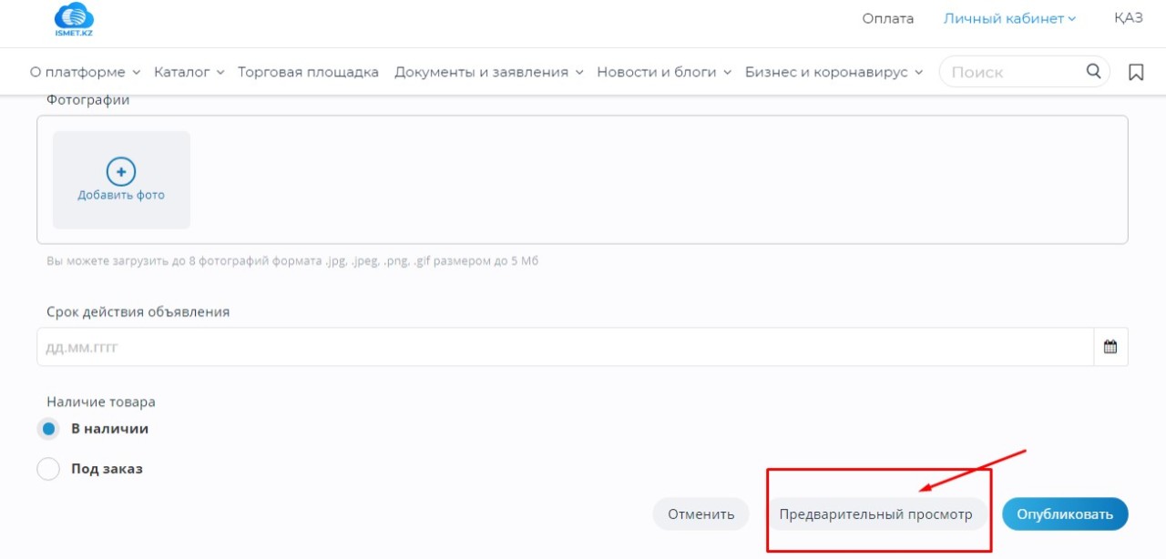Image resolution: width=1166 pixels, height=559 pixels.
Task: Expand 'Документы и заявления' menu
Action: (488, 72)
